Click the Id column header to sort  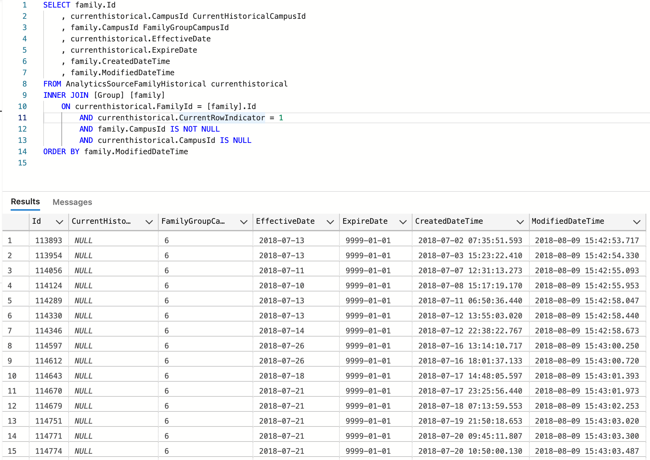(37, 222)
